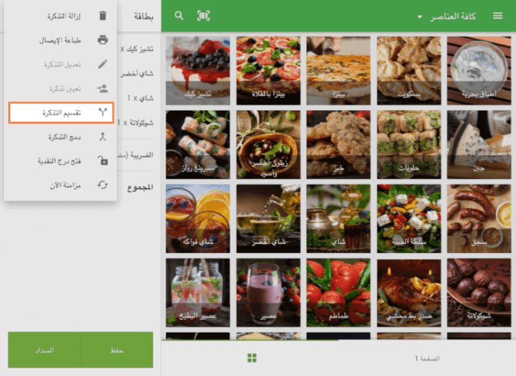Viewport: 516px width, 376px height.
Task: Select the بيتزا بالمقلاة item tile
Action: point(268,69)
